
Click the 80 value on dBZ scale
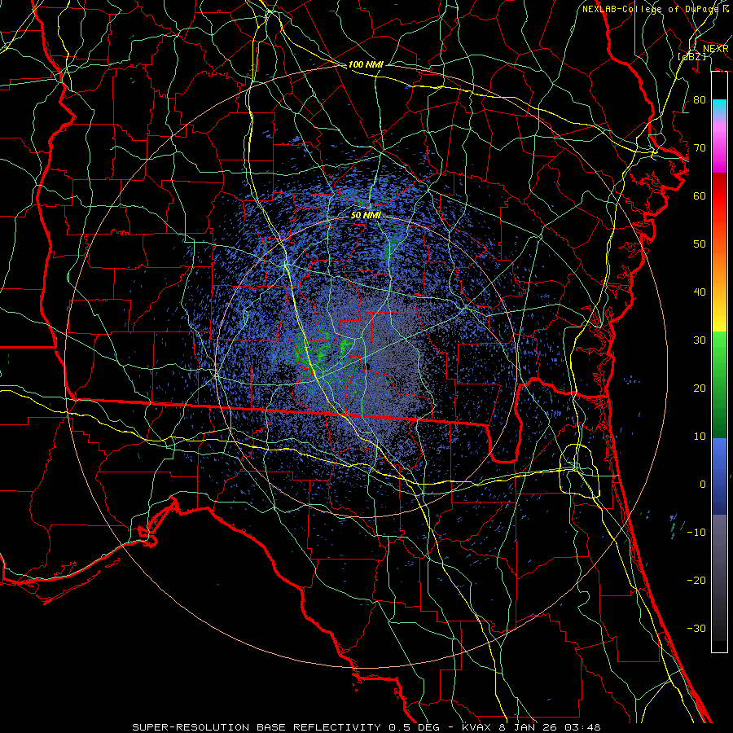coord(700,100)
